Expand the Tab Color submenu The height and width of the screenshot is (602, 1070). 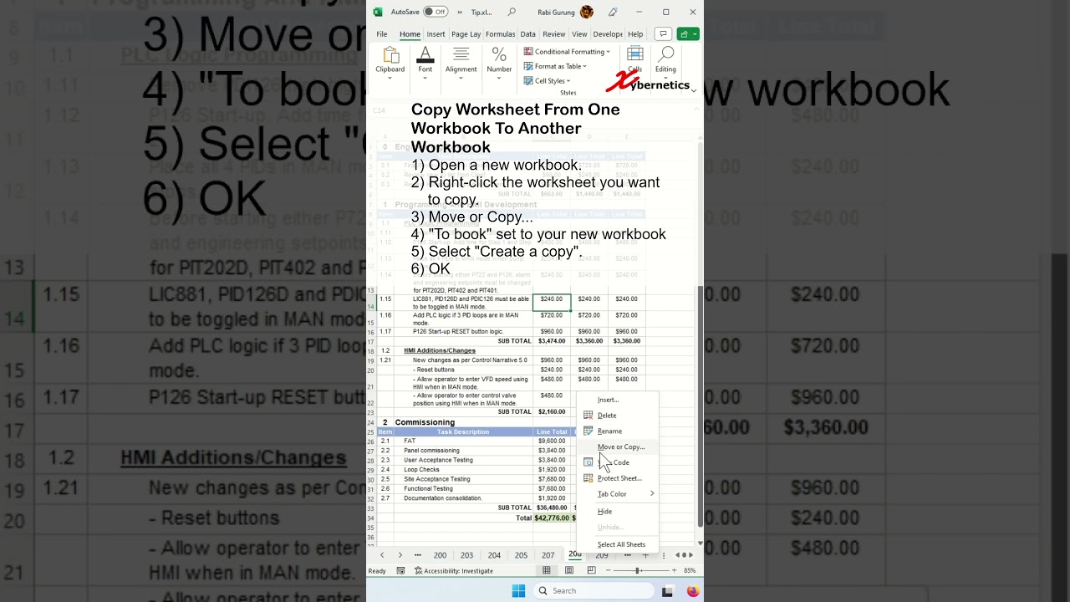point(619,494)
